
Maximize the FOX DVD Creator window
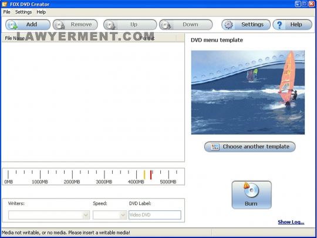[x=305, y=4]
